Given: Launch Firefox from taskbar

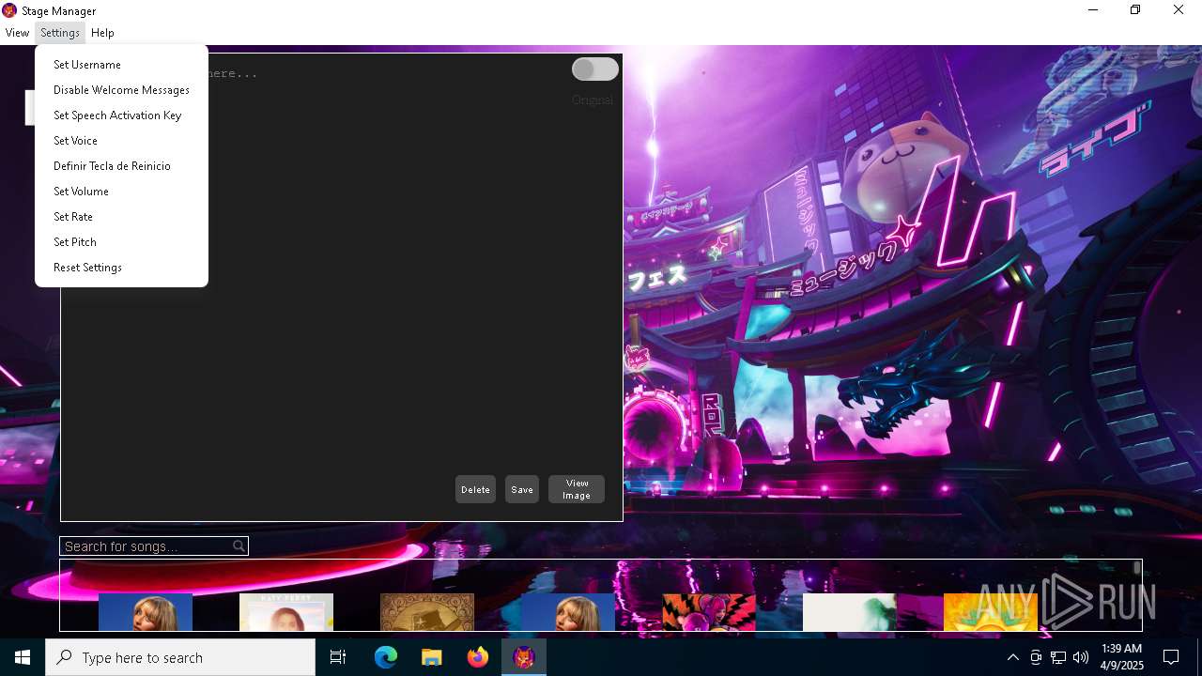Looking at the screenshot, I should point(478,657).
